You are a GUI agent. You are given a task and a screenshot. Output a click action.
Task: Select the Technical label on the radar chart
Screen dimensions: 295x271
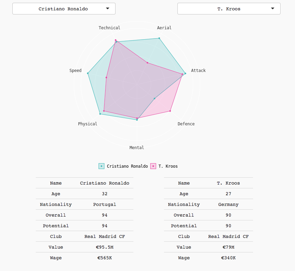coord(109,28)
